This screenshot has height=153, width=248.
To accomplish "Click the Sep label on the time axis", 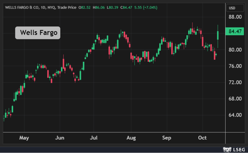I will coord(166,138).
